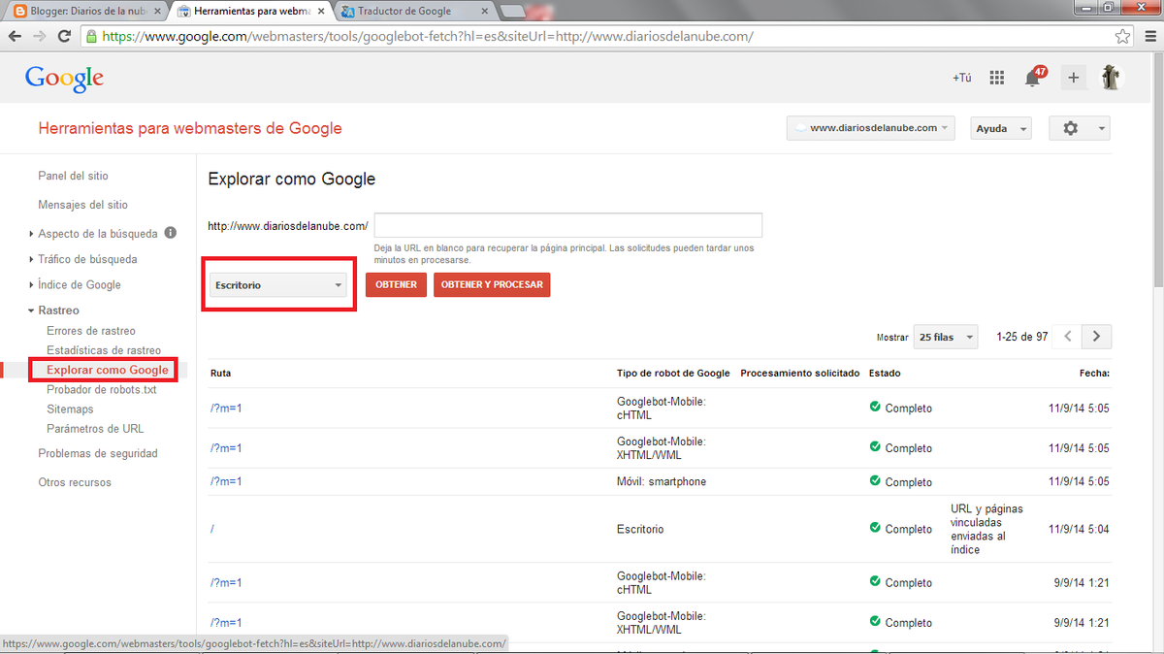Click the user profile avatar
The image size is (1164, 654).
1111,79
